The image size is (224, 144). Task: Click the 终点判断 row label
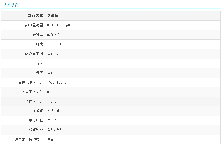click(x=36, y=130)
